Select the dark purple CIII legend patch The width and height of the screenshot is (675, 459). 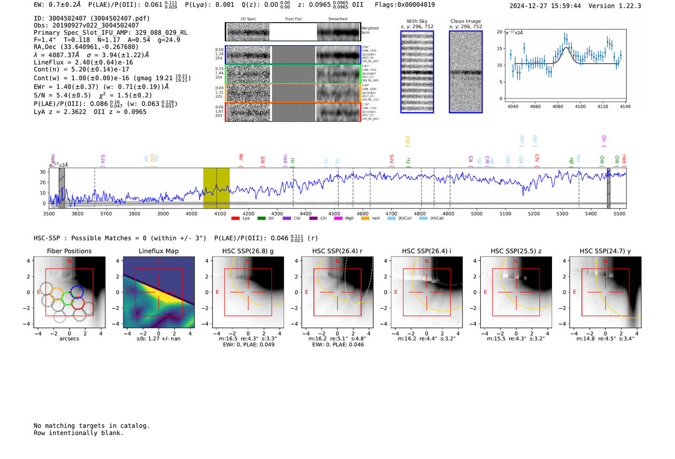tap(313, 219)
